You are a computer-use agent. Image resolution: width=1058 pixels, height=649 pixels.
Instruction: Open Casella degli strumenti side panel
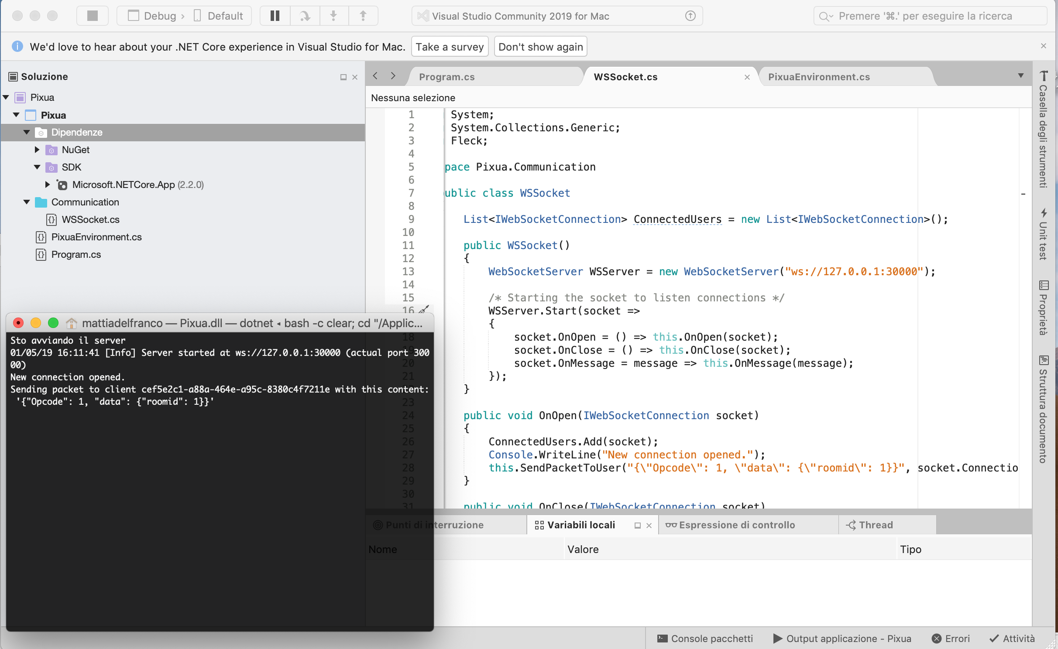click(1043, 130)
